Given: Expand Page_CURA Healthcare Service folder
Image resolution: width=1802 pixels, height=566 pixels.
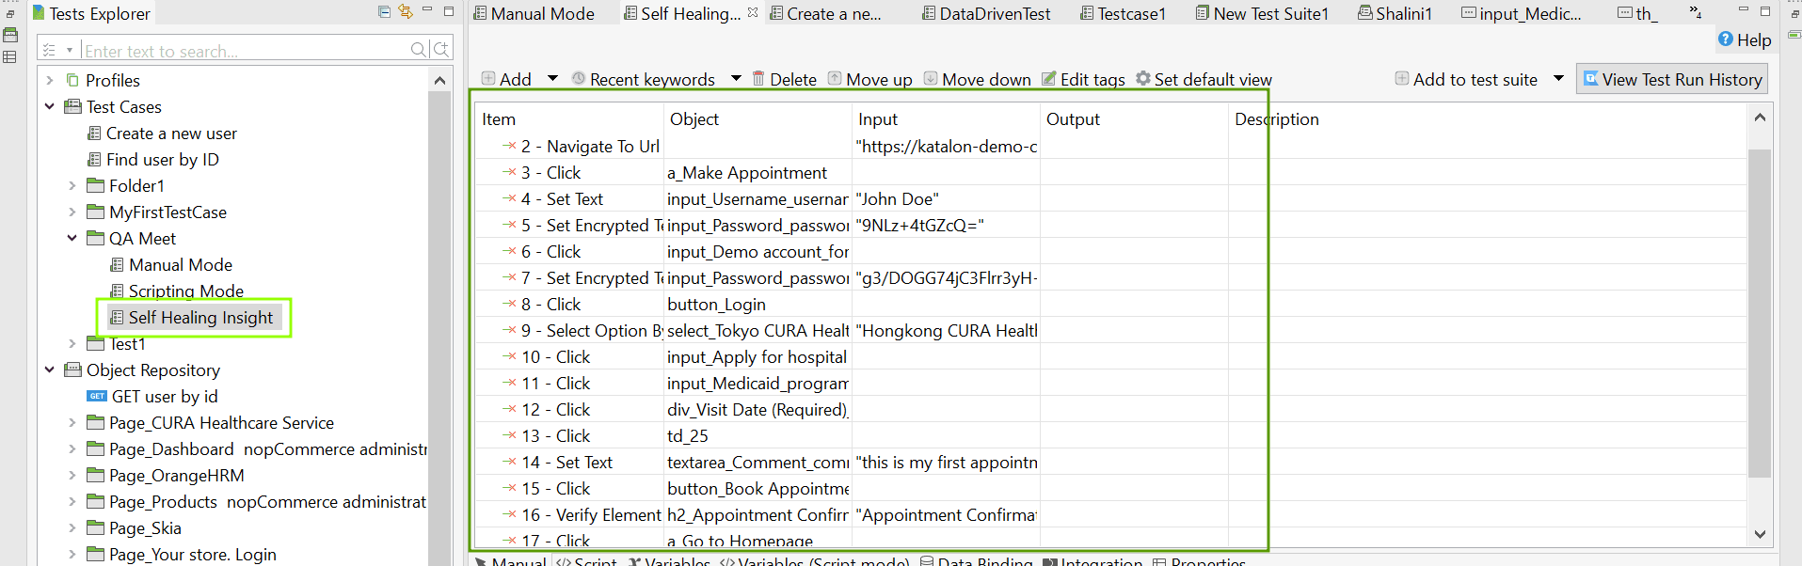Looking at the screenshot, I should pos(72,422).
